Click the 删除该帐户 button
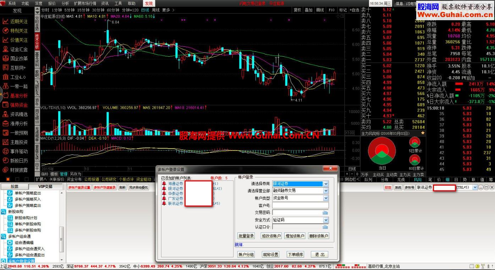Screen dimensions: 495x270 319,236
